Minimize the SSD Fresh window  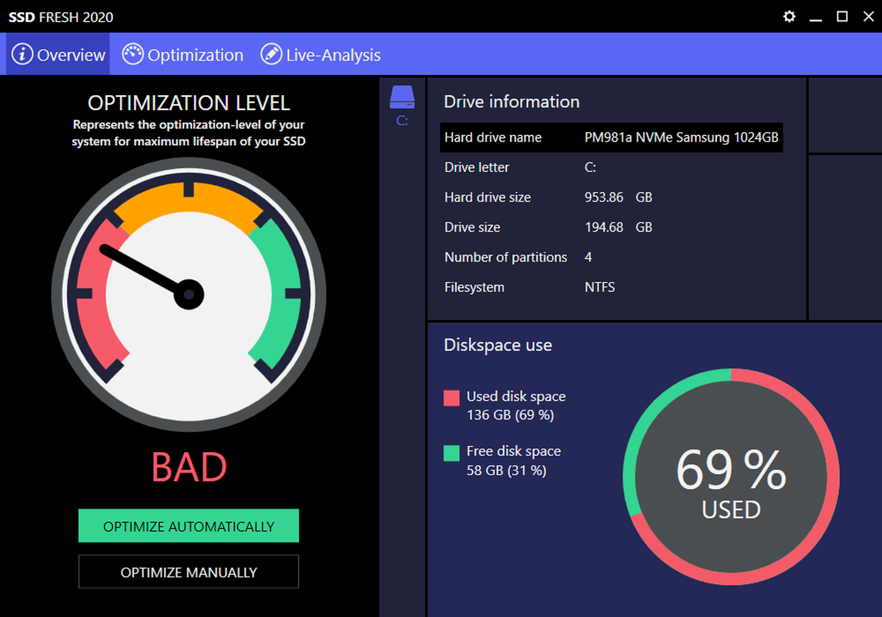point(816,17)
